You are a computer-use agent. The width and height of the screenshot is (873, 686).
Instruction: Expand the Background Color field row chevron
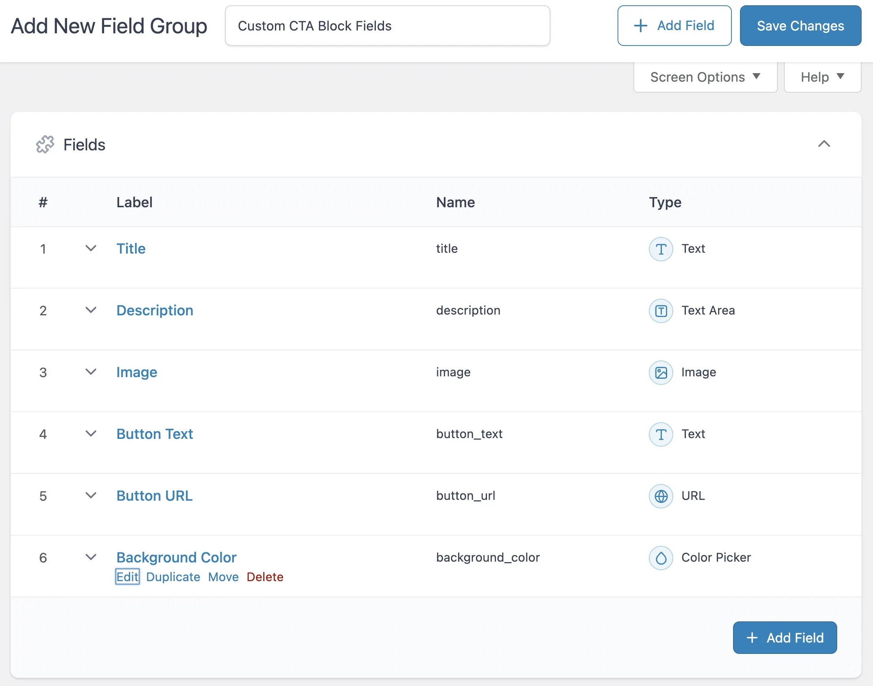(91, 557)
